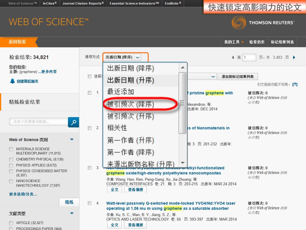The width and height of the screenshot is (306, 230).
Task: Open the Web of Science top tab
Action: click(x=22, y=3)
